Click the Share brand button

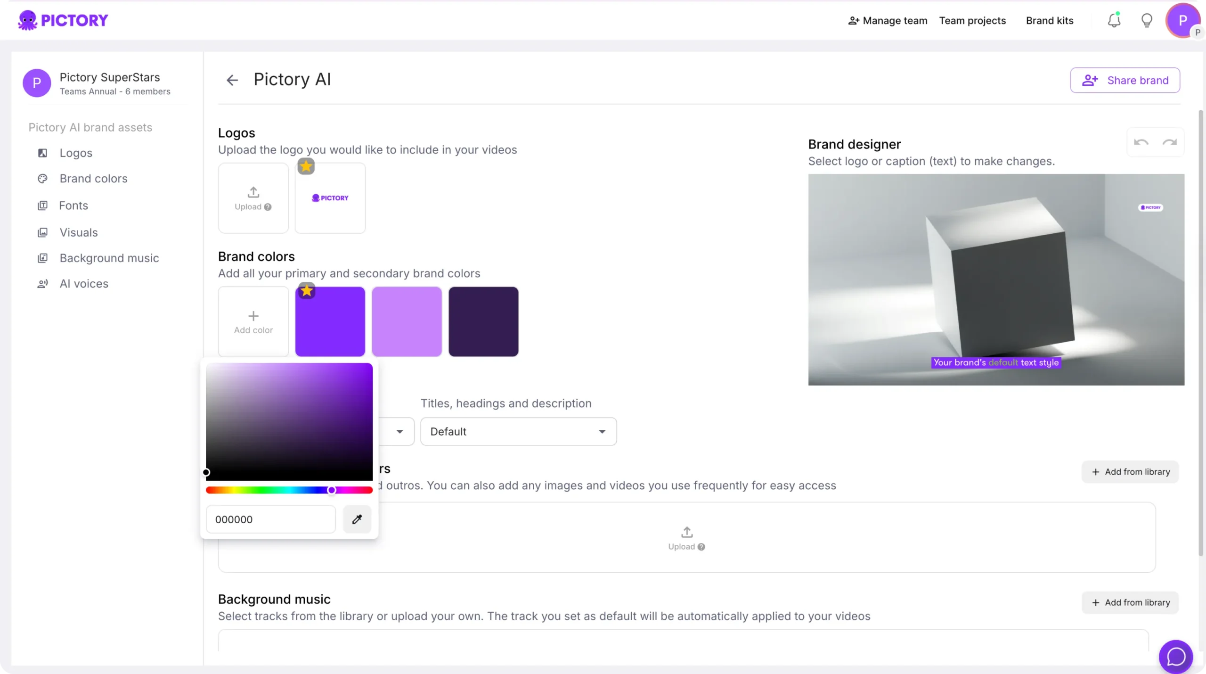tap(1125, 80)
